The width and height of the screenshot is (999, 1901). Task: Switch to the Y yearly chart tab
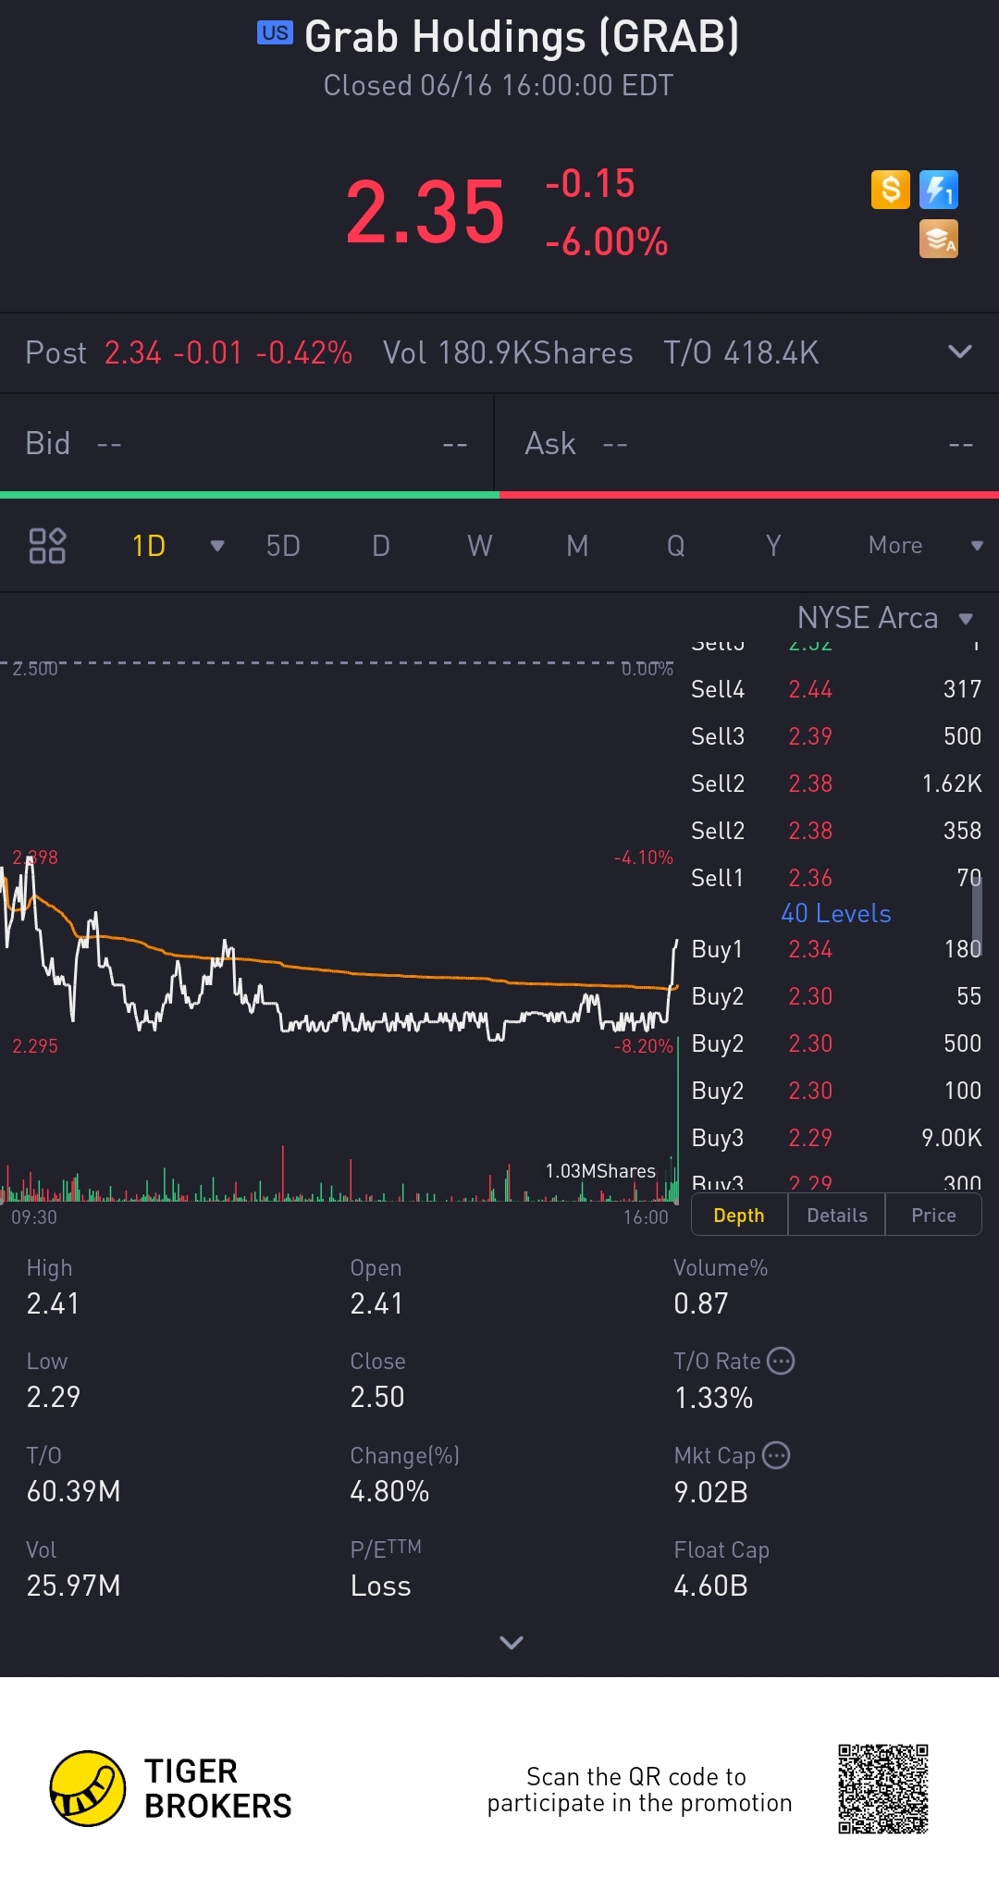click(x=773, y=546)
